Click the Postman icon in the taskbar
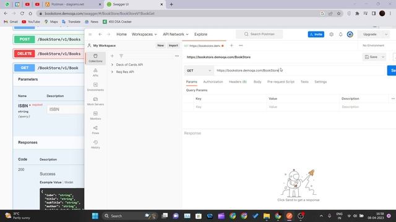 [289, 216]
